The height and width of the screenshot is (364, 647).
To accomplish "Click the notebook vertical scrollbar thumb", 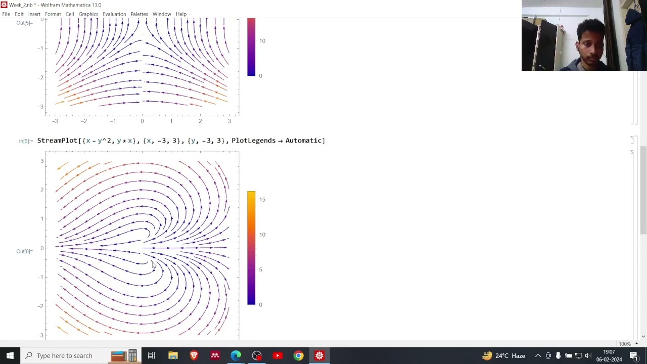I will tap(643, 190).
